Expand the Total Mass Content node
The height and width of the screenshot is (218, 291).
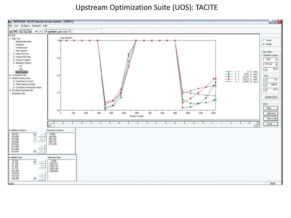point(14,81)
